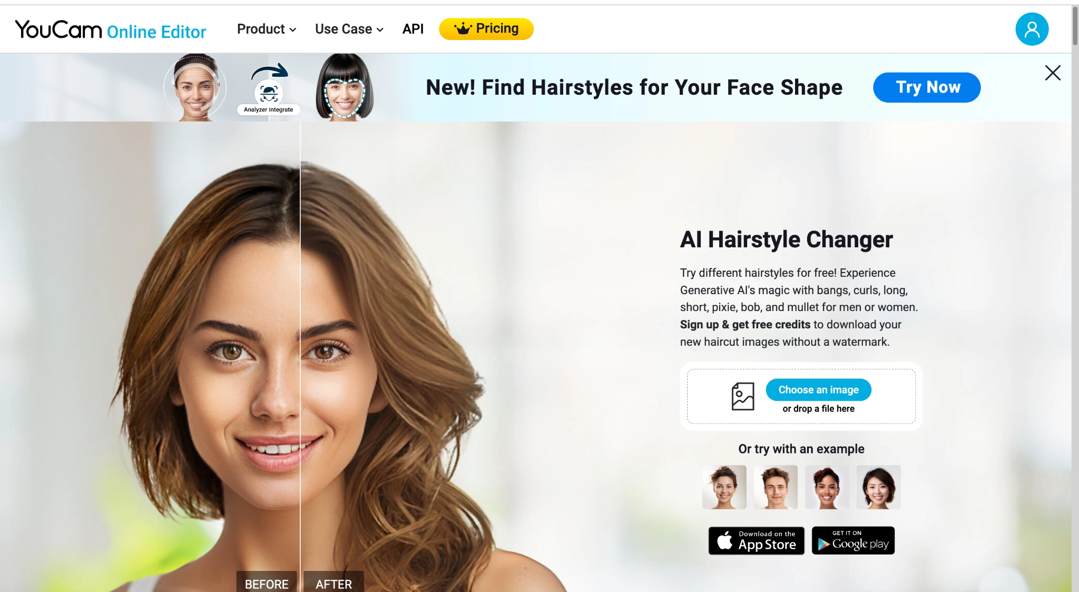Expand the Use Case dropdown menu

[x=349, y=28]
